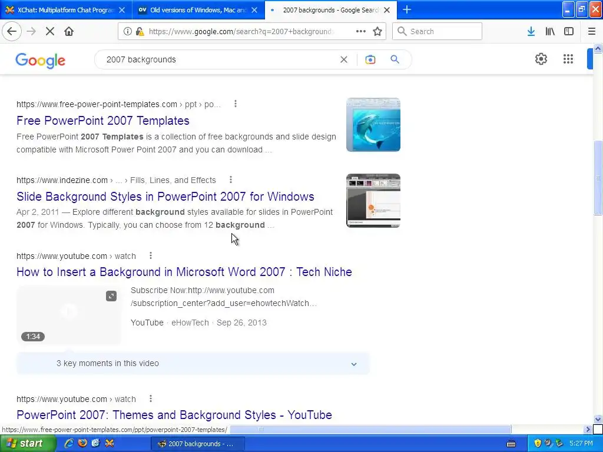Viewport: 603px width, 452px height.
Task: Open options for indezine.com result
Action: (231, 180)
